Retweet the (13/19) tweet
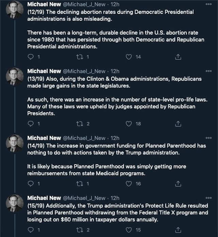This screenshot has height=237, width=218. point(80,123)
